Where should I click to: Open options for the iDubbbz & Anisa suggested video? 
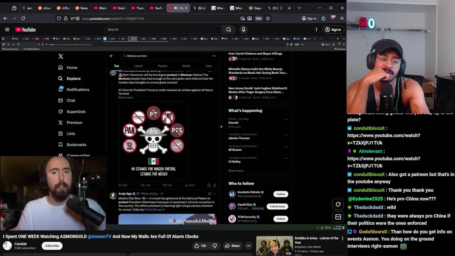343,239
